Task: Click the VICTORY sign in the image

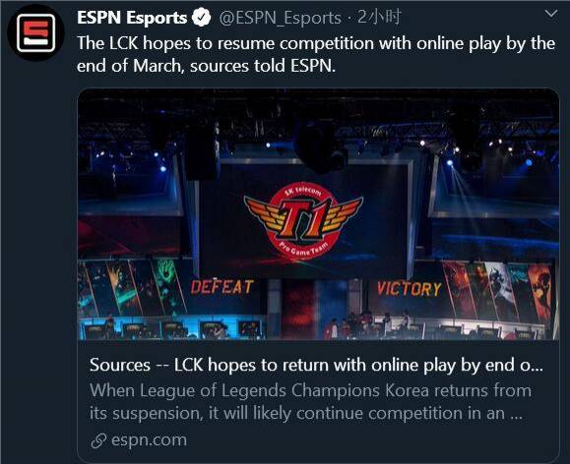Action: (410, 289)
